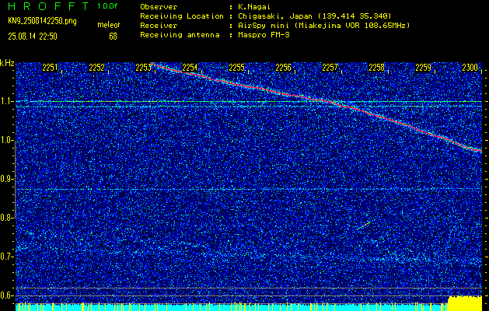
Task: Click time marker 2251
Action: [51, 68]
